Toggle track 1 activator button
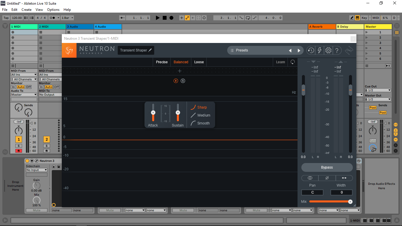The image size is (402, 226). [19, 139]
